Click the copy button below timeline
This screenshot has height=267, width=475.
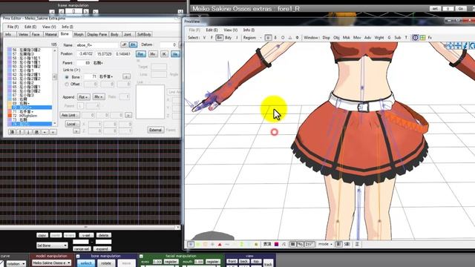tap(42, 235)
